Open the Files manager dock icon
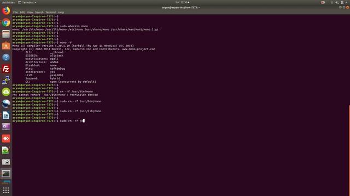The height and width of the screenshot is (196, 350). tap(6, 34)
